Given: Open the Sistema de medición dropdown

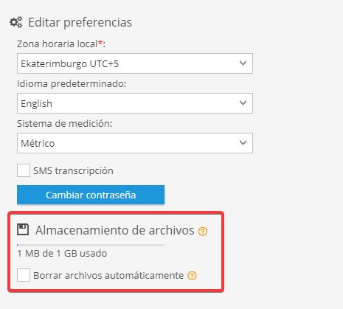Looking at the screenshot, I should click(135, 143).
